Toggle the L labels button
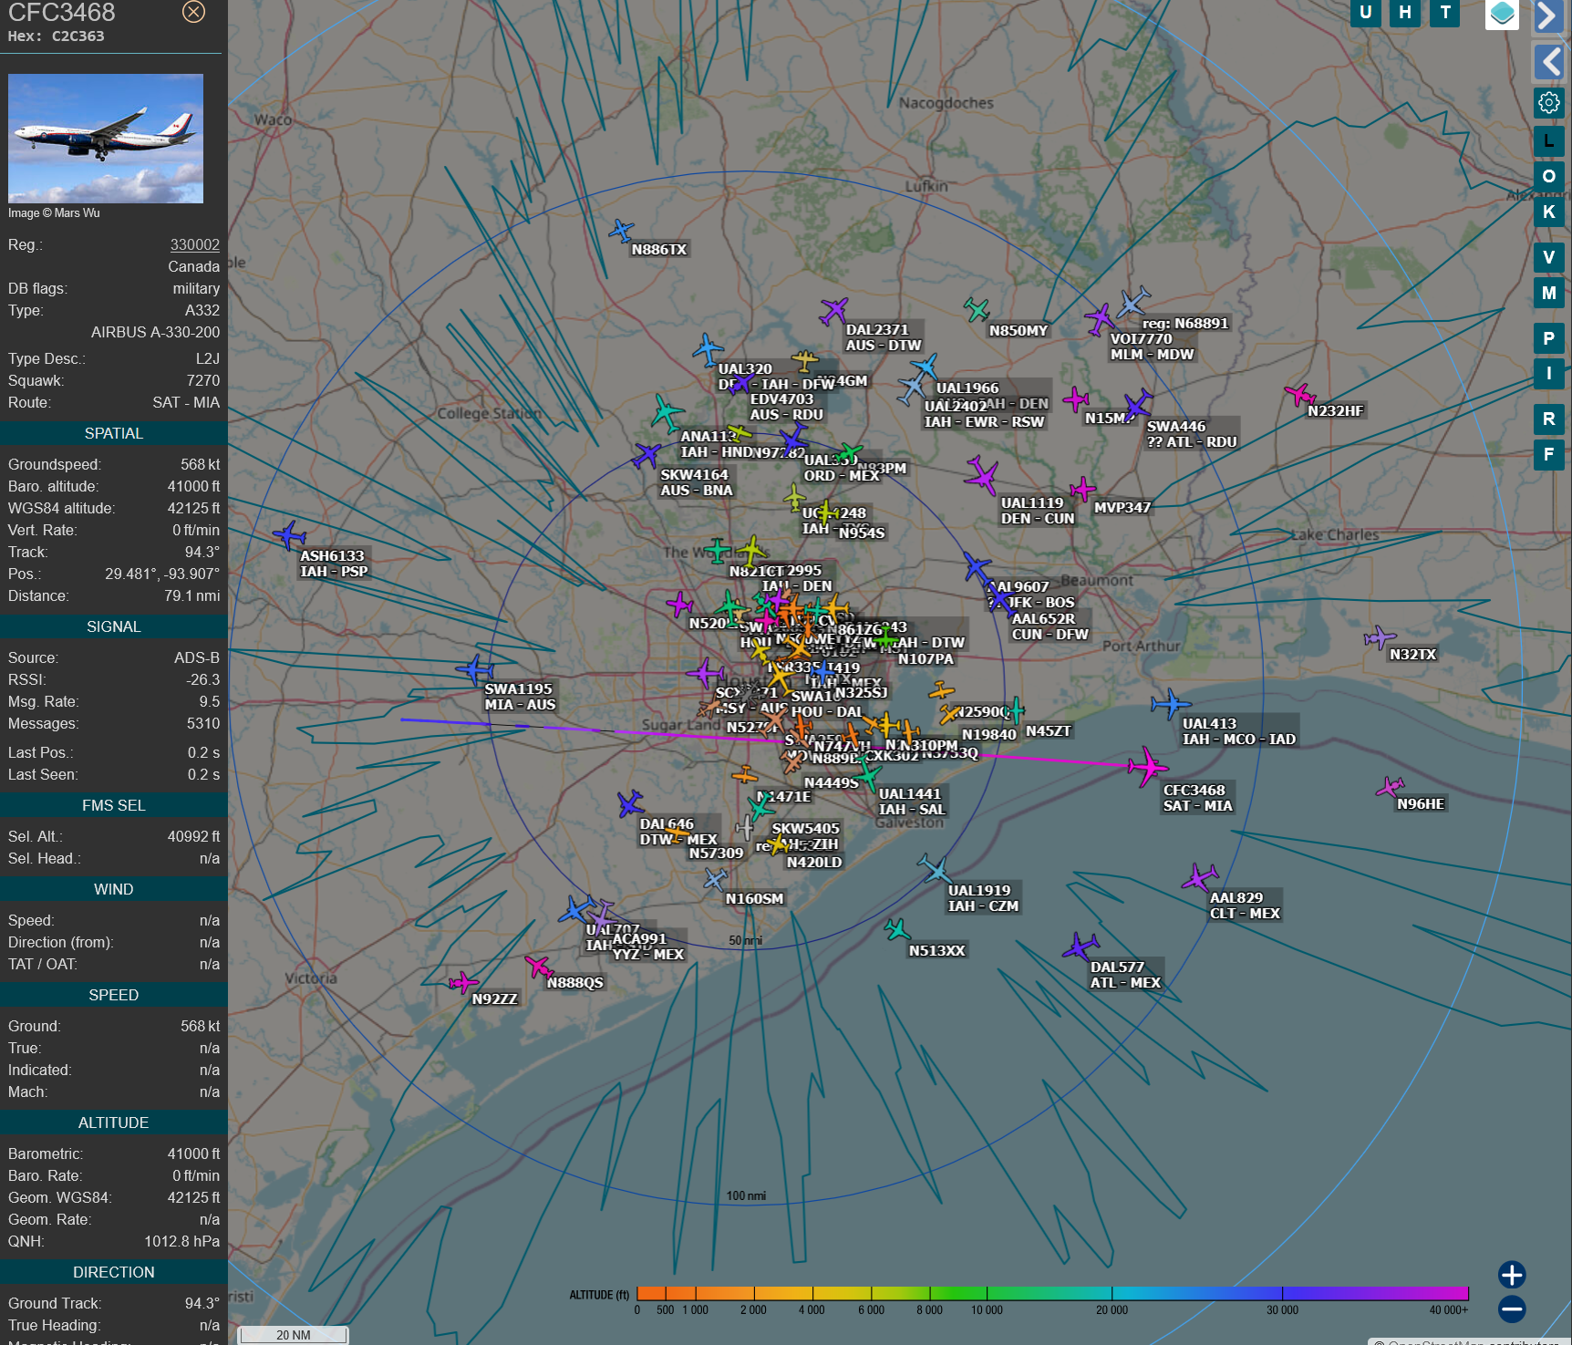Image resolution: width=1572 pixels, height=1345 pixels. tap(1548, 141)
